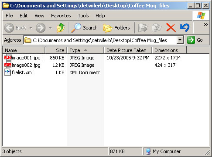The image size is (212, 157).
Task: Expand the Address bar dropdown
Action: (x=180, y=40)
